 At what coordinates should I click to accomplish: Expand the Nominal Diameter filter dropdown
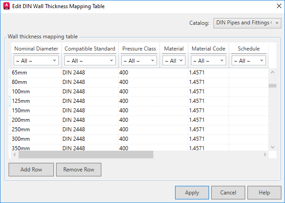click(x=36, y=60)
